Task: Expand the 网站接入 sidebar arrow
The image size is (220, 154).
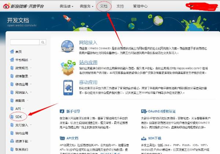Action: 30,92
